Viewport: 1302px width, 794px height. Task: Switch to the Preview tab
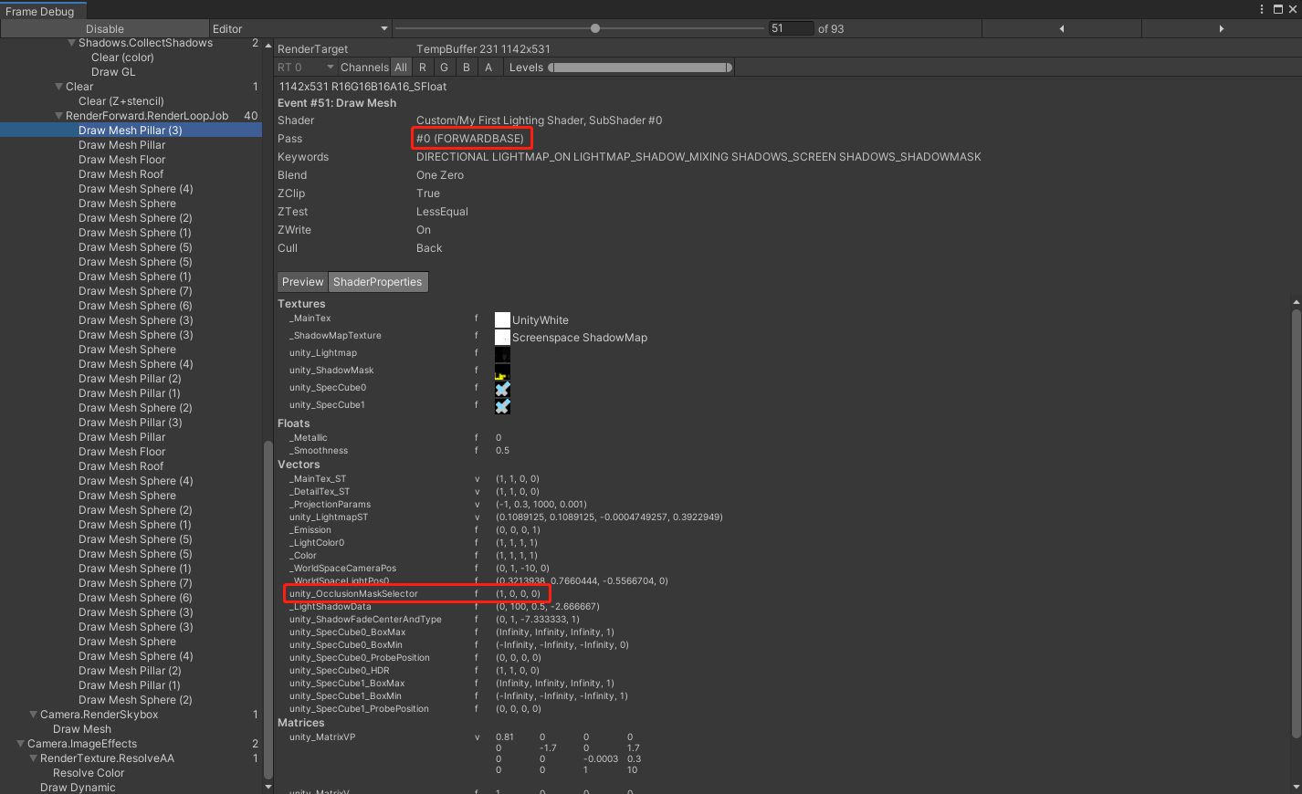(302, 281)
